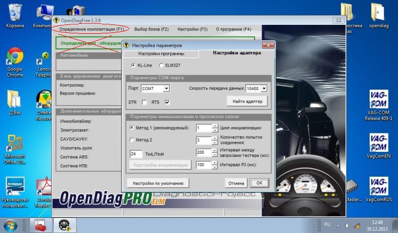Select Метод 1 (рекомендуемый) radio button

tap(132, 128)
